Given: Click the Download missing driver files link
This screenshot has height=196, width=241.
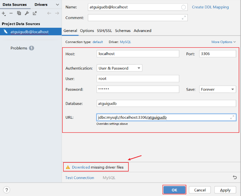Looking at the screenshot, I should [x=81, y=167].
